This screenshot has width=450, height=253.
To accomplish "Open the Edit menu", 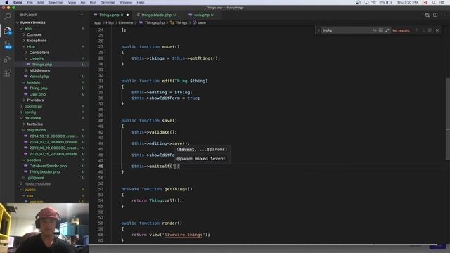I will 41,2.
